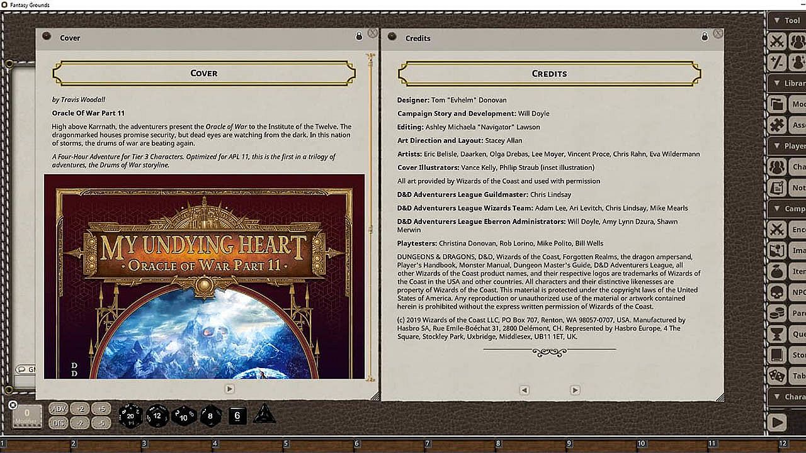Select hotkey slot 12 in the bottom bar
806x453 pixels.
(792, 445)
